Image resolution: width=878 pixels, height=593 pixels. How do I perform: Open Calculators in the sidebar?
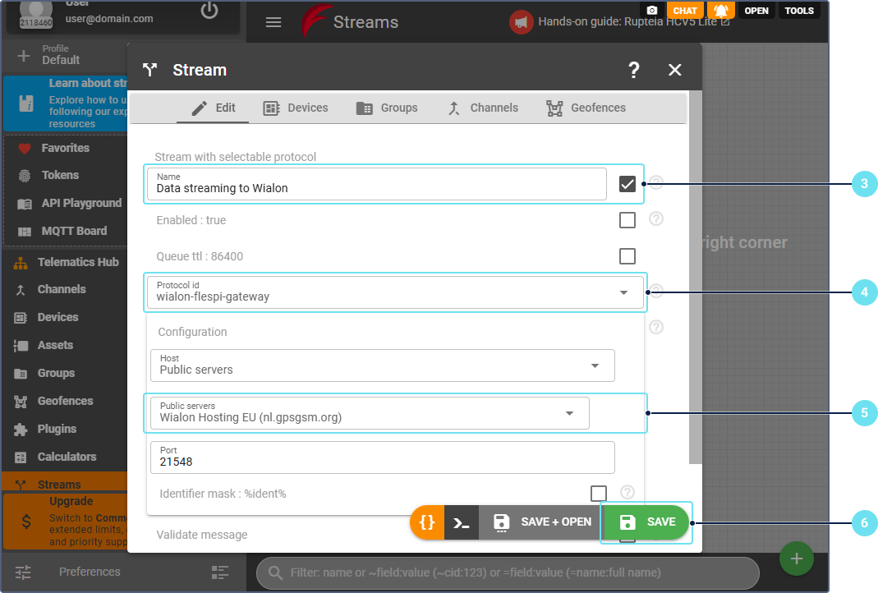click(x=65, y=457)
